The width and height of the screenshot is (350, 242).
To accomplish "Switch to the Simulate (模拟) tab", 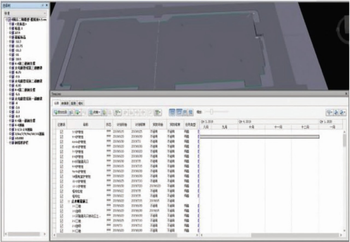I will coord(80,103).
